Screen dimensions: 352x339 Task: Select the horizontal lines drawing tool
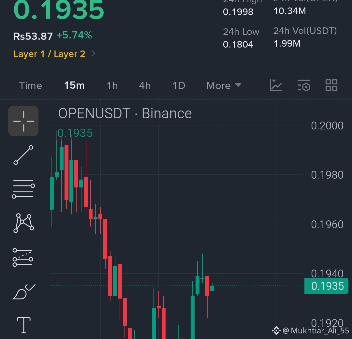pos(23,189)
